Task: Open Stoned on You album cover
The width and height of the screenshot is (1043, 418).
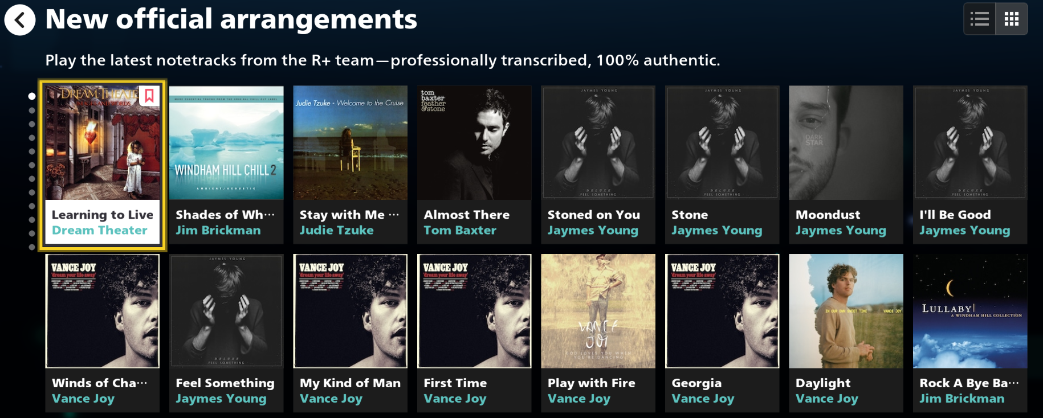Action: tap(598, 142)
